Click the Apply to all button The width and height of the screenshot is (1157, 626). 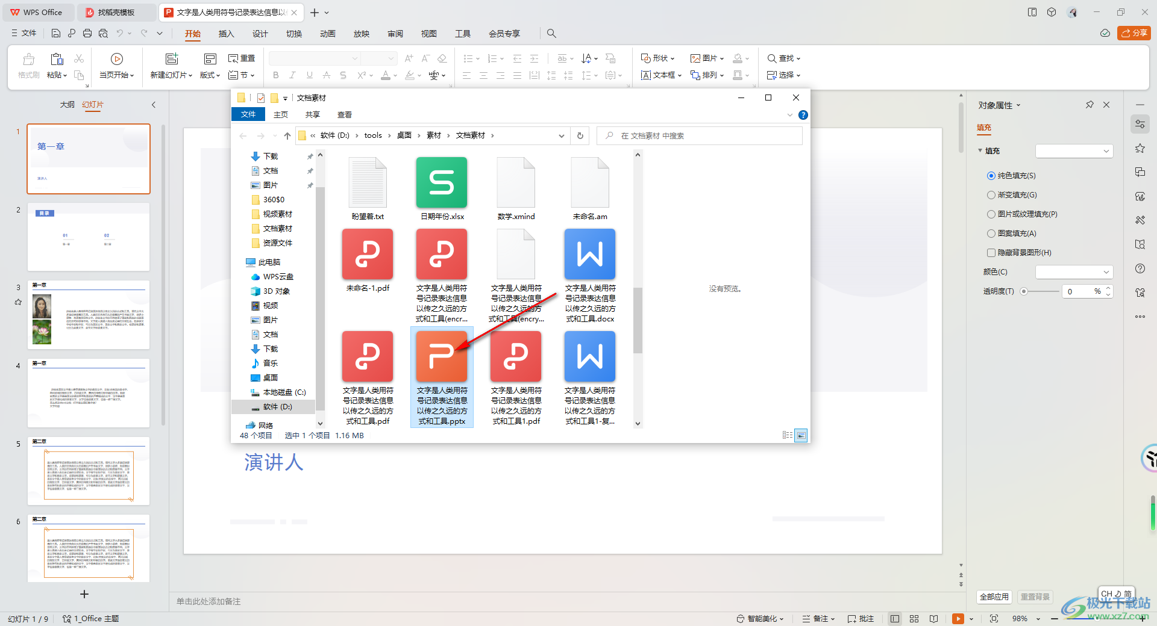point(994,597)
